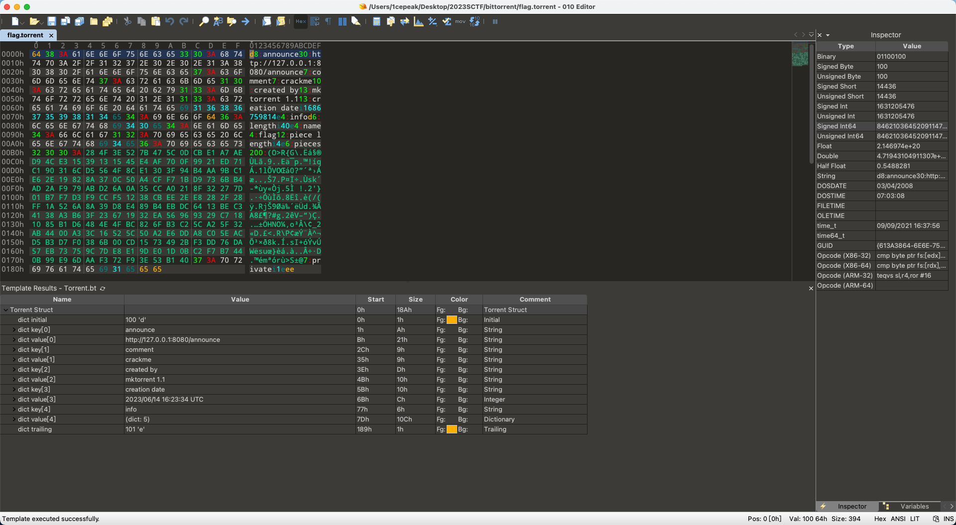Click the hex view vertical scrollbar
This screenshot has height=525, width=956.
pos(812,105)
